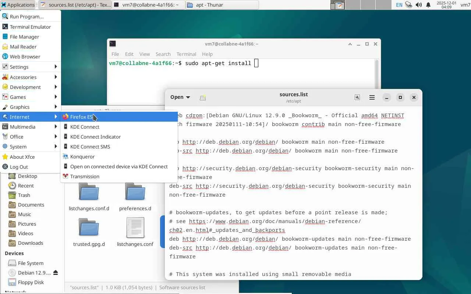Launch Firefox ESR from the Internet submenu
The height and width of the screenshot is (294, 471).
119,117
